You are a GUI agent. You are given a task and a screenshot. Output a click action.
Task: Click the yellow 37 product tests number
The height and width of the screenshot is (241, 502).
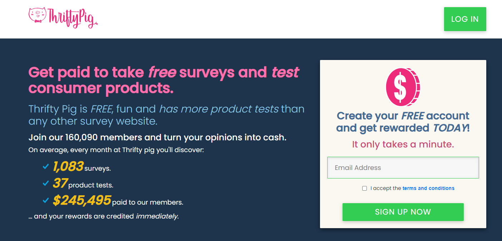tap(60, 184)
